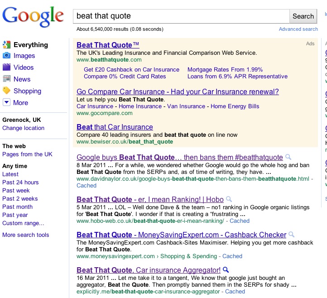Preview the Hobo result with magnifier icon

(229, 199)
